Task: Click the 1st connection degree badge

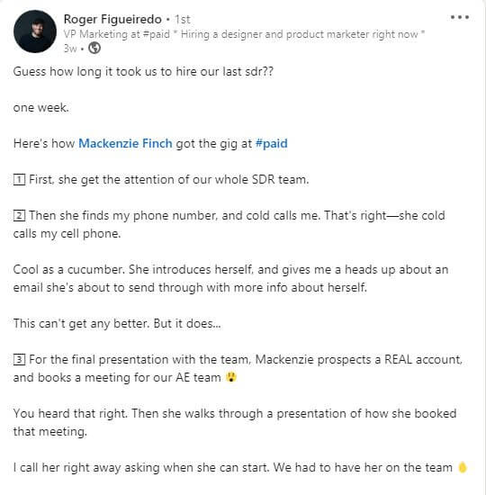Action: [x=182, y=20]
